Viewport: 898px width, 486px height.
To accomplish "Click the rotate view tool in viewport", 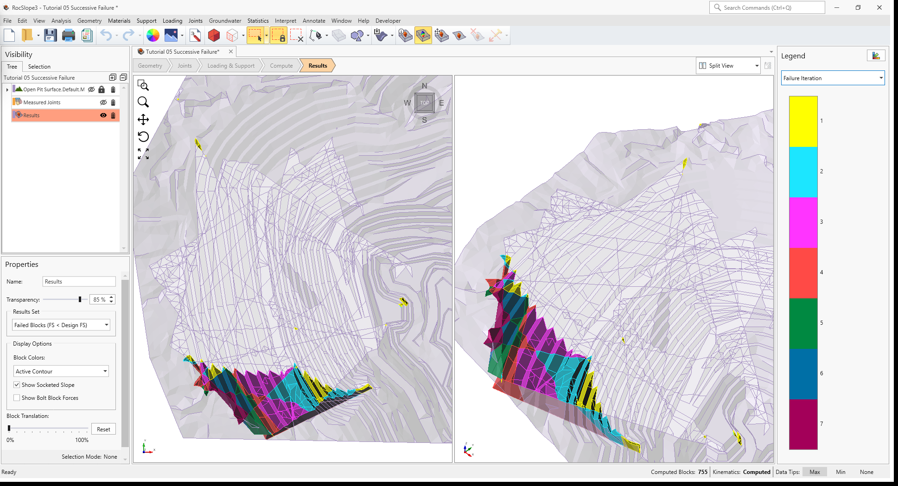I will [143, 137].
